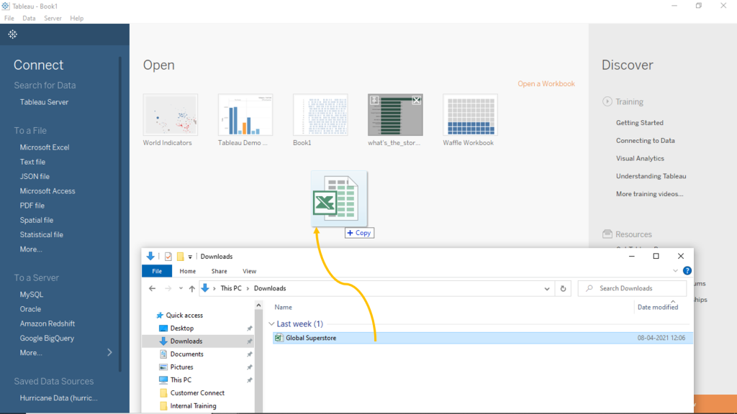Connect to a Microsoft Excel file
The height and width of the screenshot is (414, 737).
45,147
